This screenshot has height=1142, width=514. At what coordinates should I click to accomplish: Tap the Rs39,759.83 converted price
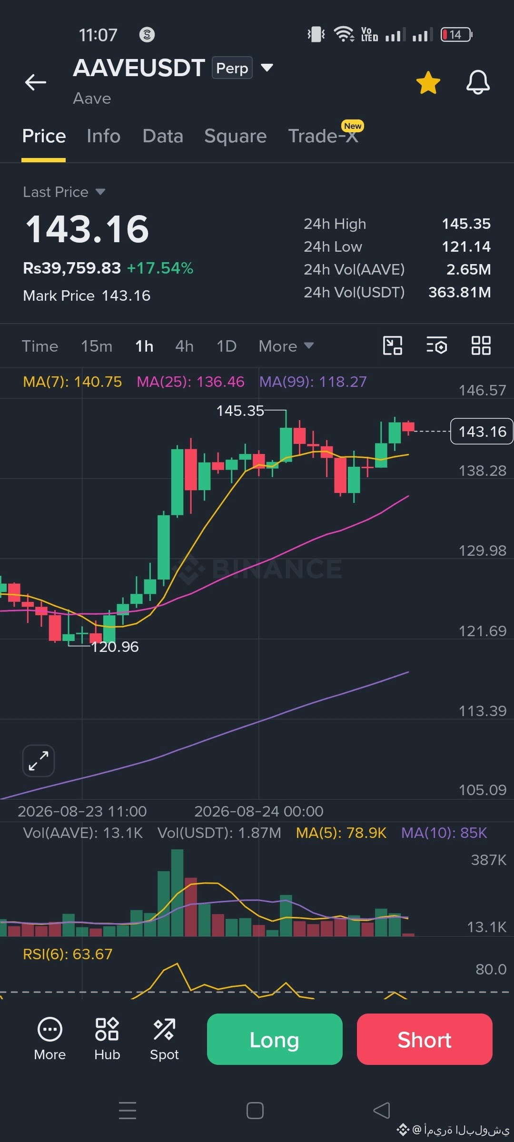coord(72,268)
